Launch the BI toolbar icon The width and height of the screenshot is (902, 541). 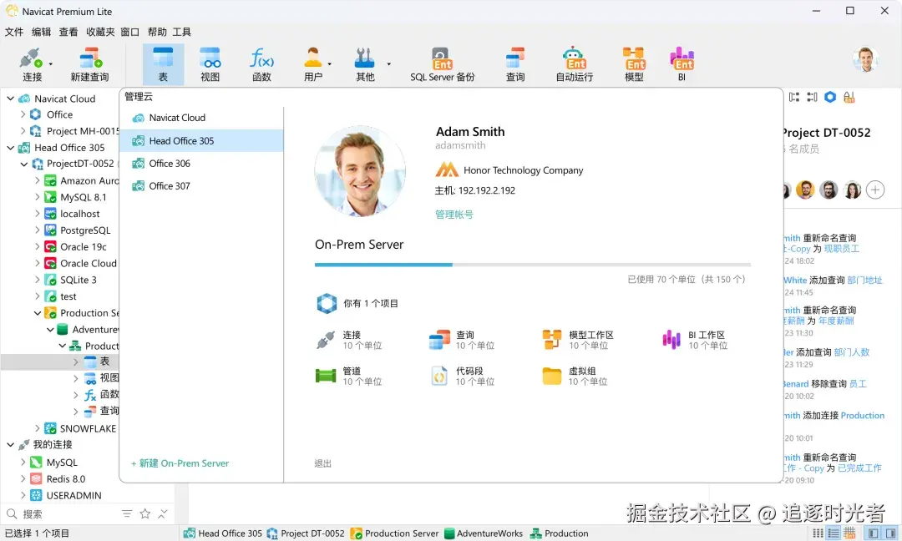[x=682, y=63]
